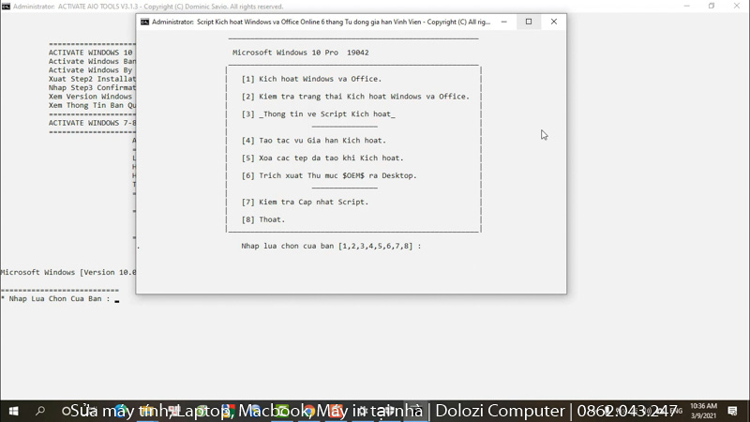
Task: Click option [8] Thoat
Action: [263, 219]
